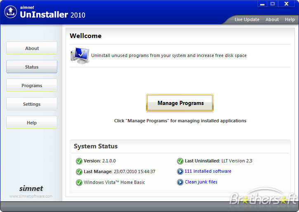Viewport: 299px width, 212px height.
Task: Go to the Programs sidebar section
Action: pos(32,85)
